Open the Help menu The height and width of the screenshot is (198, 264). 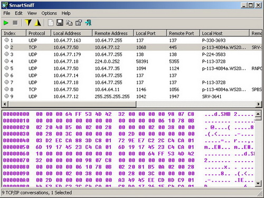coord(66,13)
